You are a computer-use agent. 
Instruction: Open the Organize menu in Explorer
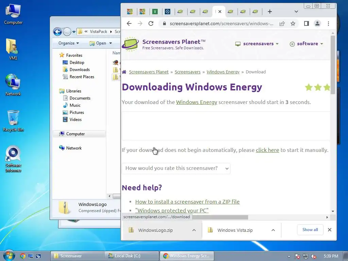pyautogui.click(x=69, y=43)
